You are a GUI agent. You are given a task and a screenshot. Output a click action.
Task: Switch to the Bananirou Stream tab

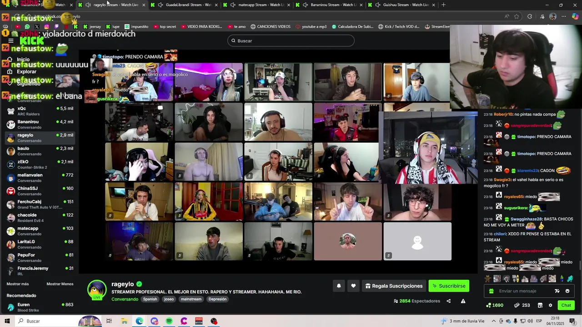329,5
